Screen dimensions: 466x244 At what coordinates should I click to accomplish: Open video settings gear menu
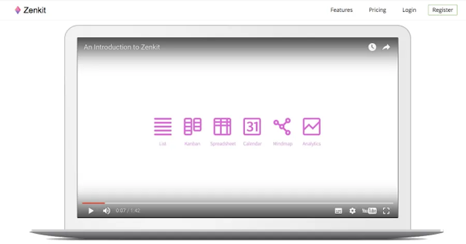[x=353, y=210]
